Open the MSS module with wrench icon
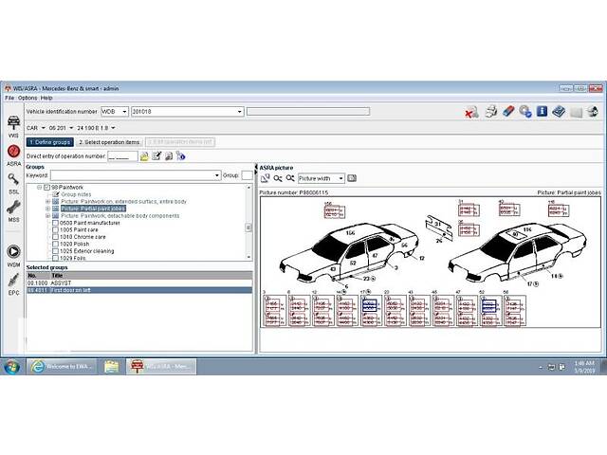 tap(13, 211)
